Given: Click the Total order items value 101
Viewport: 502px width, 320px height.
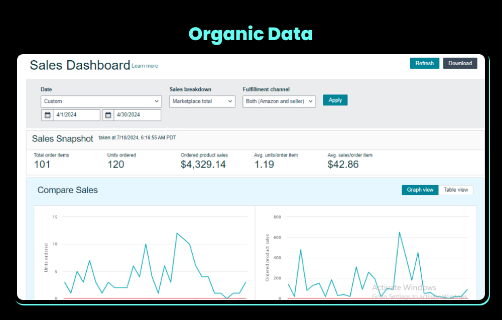Looking at the screenshot, I should 42,165.
